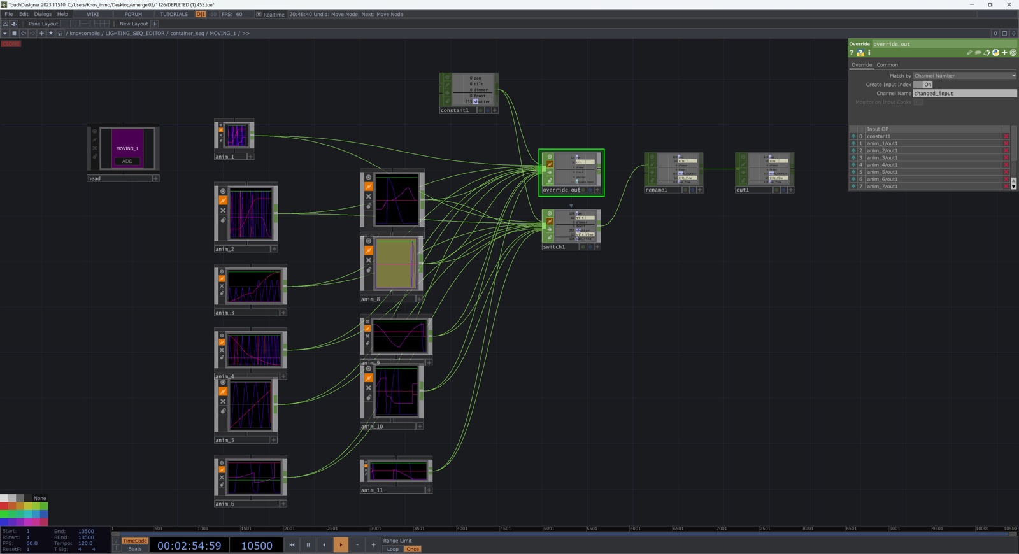The width and height of the screenshot is (1019, 554).
Task: Open the operator help question mark icon
Action: (x=852, y=53)
